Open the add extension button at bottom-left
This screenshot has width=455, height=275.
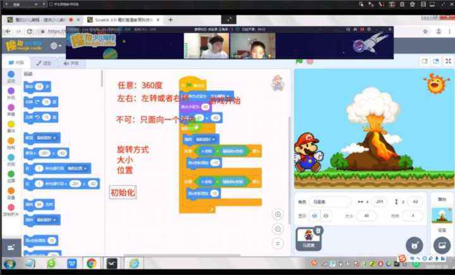11,247
